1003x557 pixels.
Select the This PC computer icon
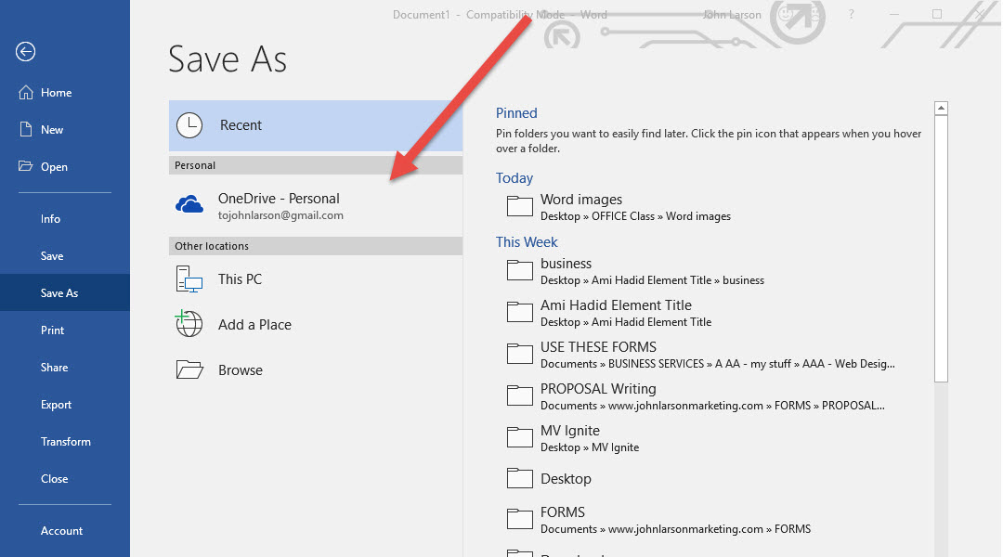point(189,279)
